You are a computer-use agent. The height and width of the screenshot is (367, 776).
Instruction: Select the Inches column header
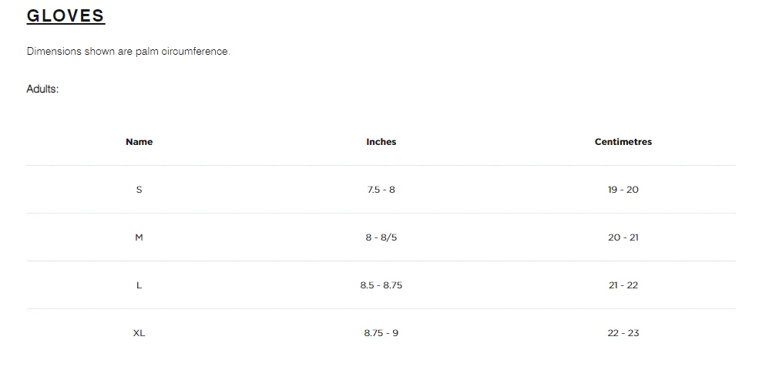[381, 142]
